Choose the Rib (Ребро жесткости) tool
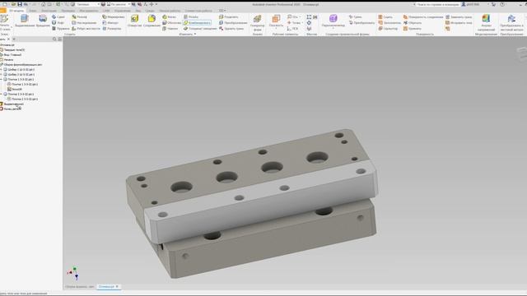The width and height of the screenshot is (527, 296). (86, 29)
